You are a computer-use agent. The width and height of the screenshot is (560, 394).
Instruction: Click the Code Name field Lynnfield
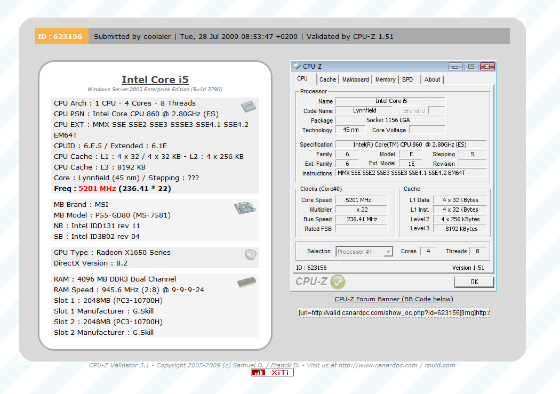click(365, 111)
